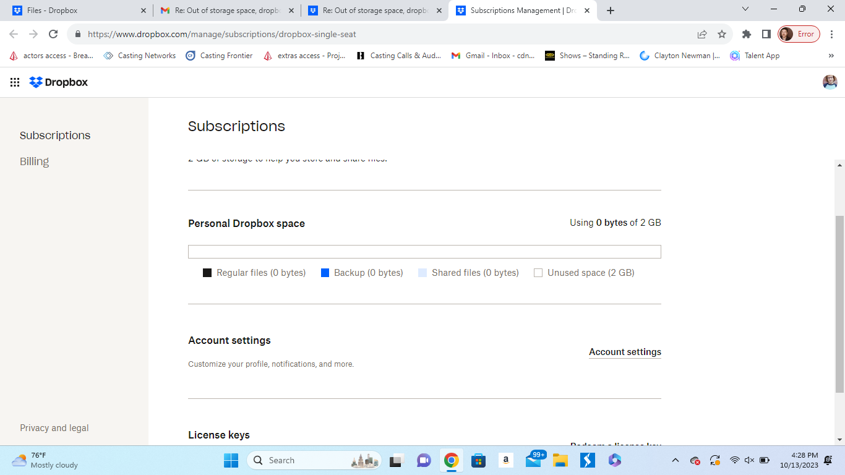Open Casting Networks bookmark

pyautogui.click(x=140, y=56)
